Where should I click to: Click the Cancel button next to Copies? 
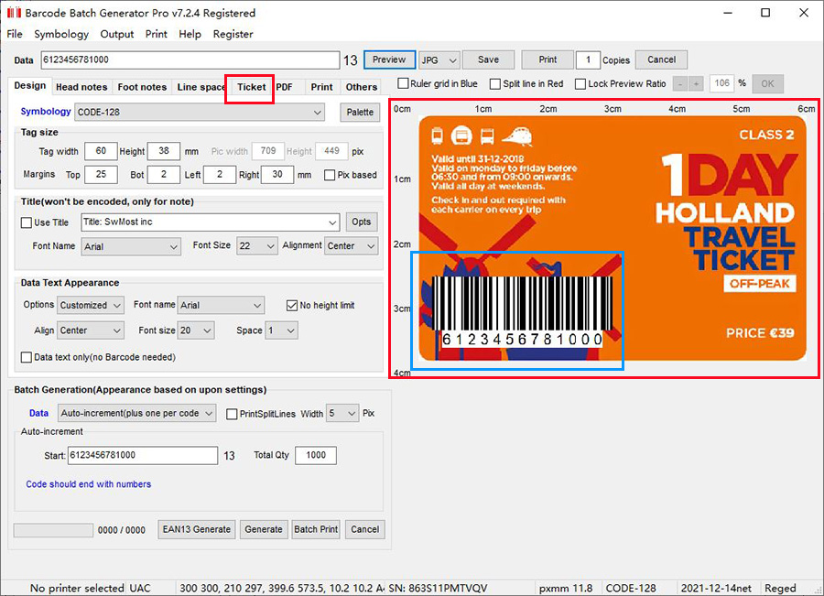pos(662,60)
